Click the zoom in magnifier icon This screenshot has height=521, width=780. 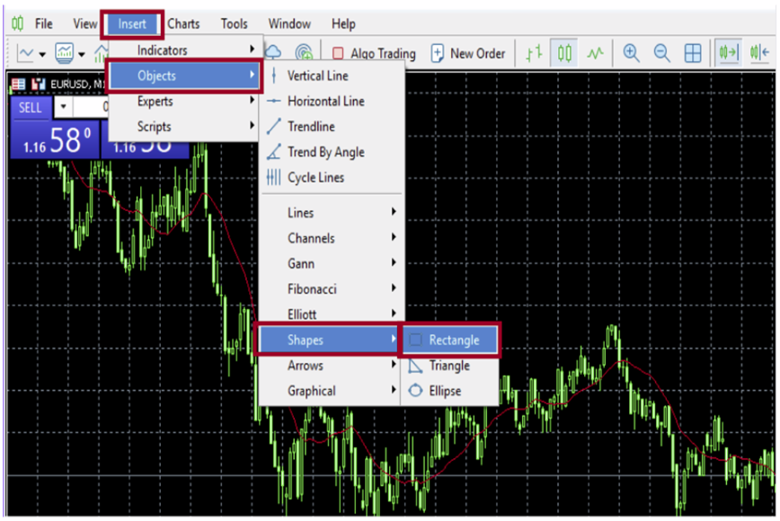[632, 53]
